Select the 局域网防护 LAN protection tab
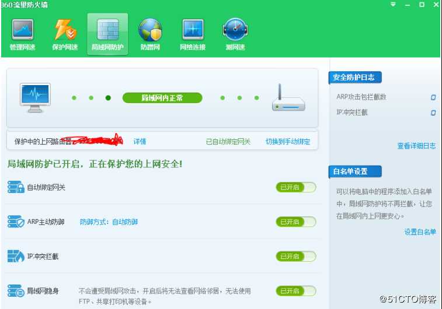This screenshot has height=309, width=442. click(x=107, y=34)
